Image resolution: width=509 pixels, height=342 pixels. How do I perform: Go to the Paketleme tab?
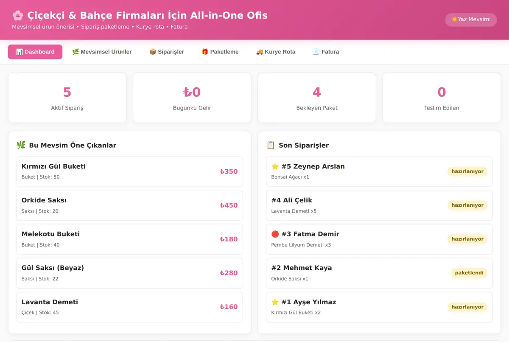(220, 52)
